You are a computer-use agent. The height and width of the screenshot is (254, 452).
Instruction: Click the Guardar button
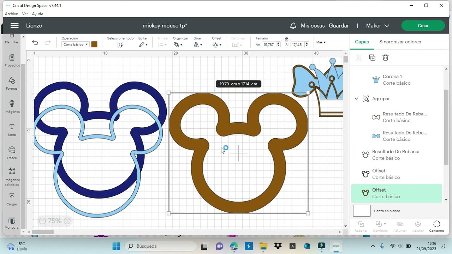(339, 26)
